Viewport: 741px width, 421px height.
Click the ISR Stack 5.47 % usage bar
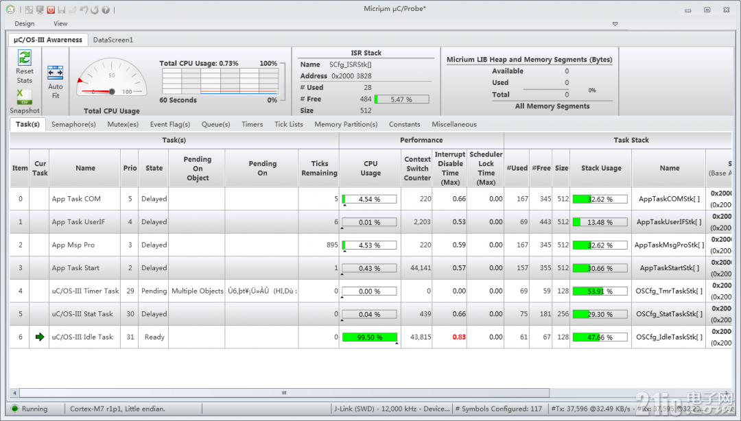[x=401, y=99]
